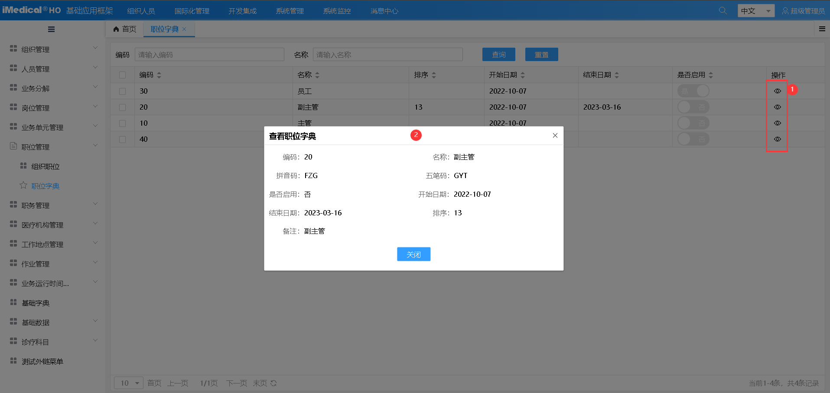This screenshot has height=393, width=830.
Task: Select the 职位字典 tab
Action: 166,29
